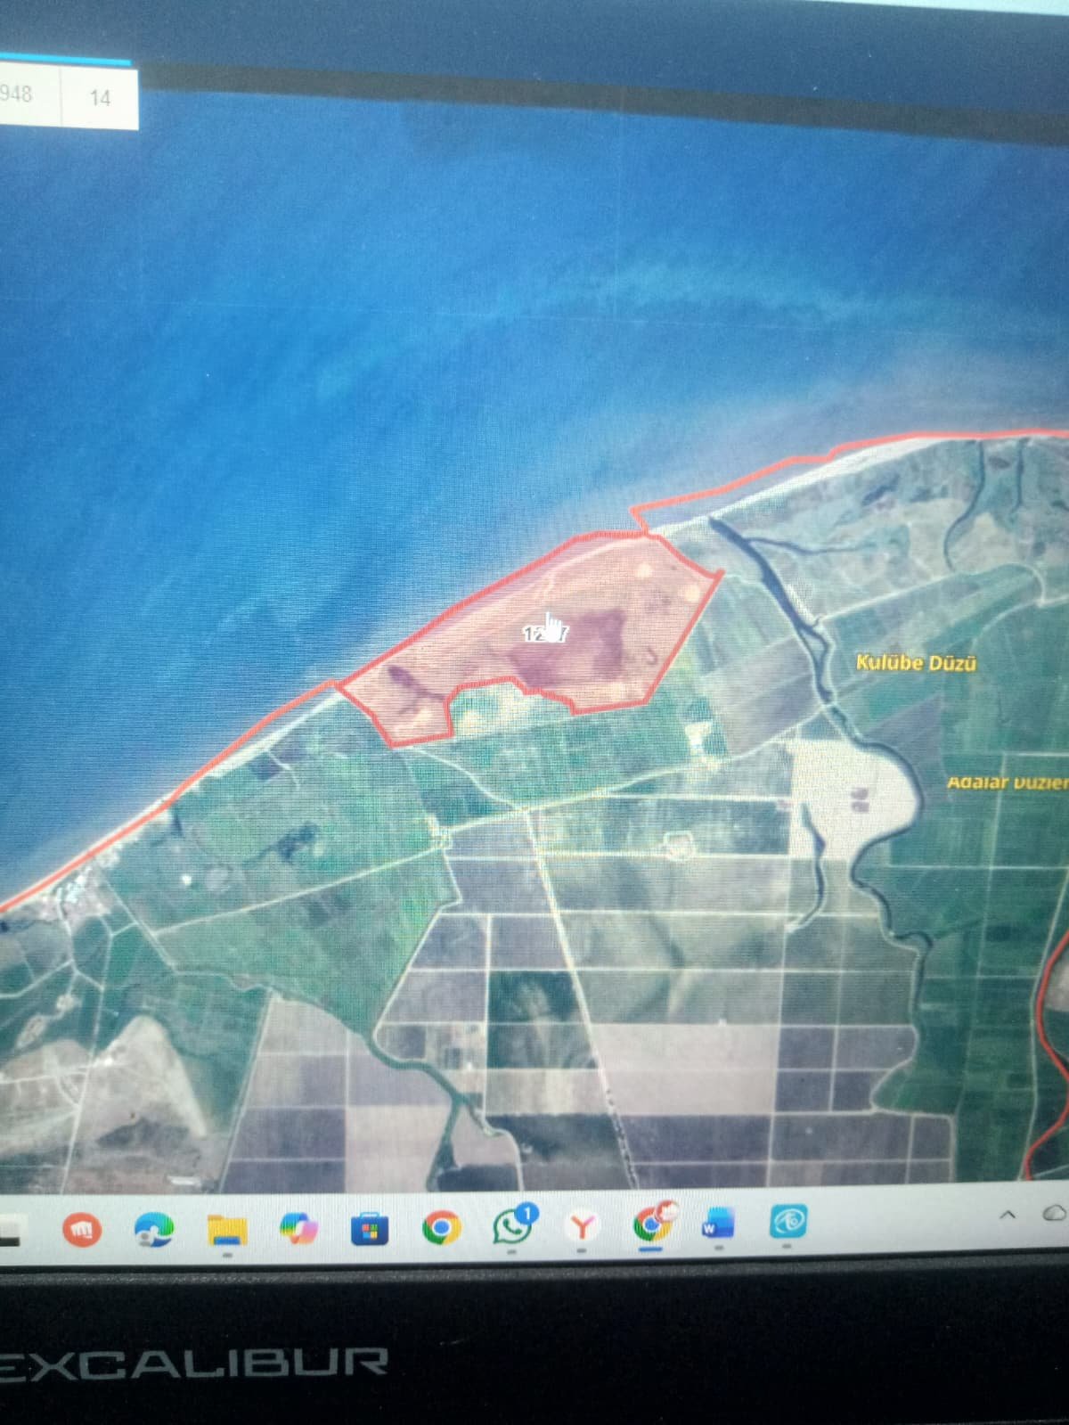Open Microsoft Word from taskbar
This screenshot has height=1425, width=1069.
(717, 1224)
